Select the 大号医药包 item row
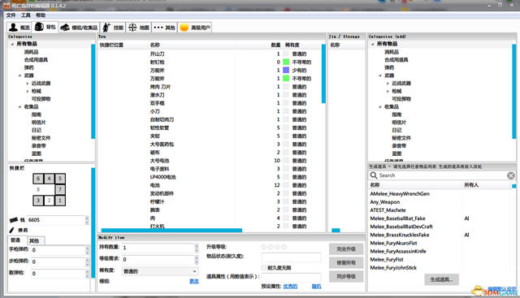 [210, 145]
